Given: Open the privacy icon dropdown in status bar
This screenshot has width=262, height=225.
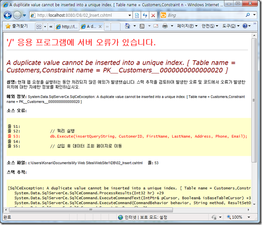Looking at the screenshot, I should 220,217.
